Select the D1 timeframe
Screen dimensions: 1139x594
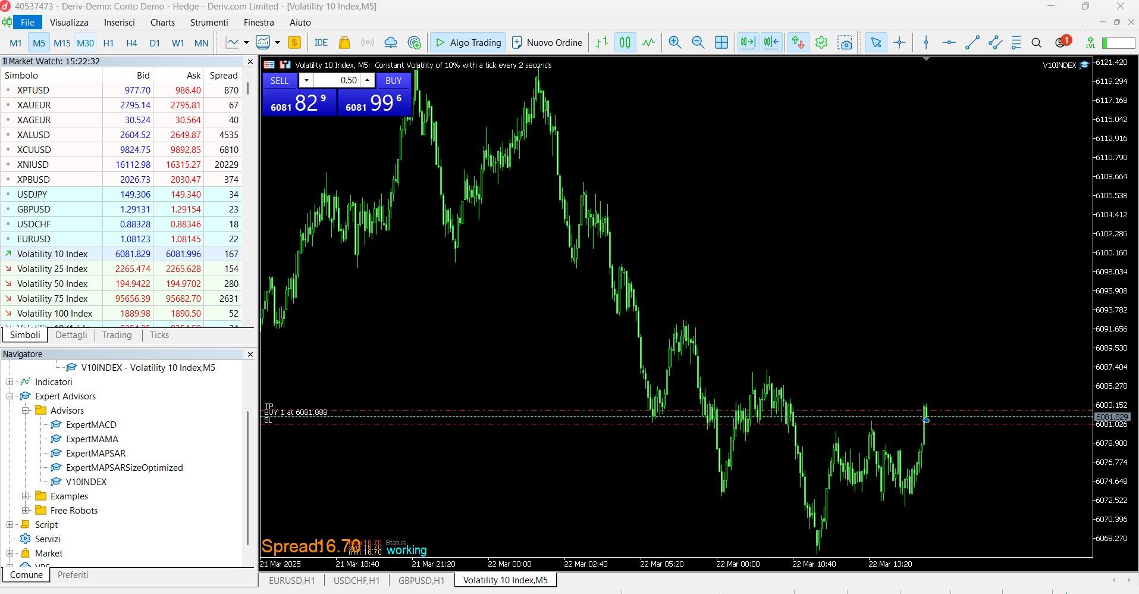tap(155, 43)
